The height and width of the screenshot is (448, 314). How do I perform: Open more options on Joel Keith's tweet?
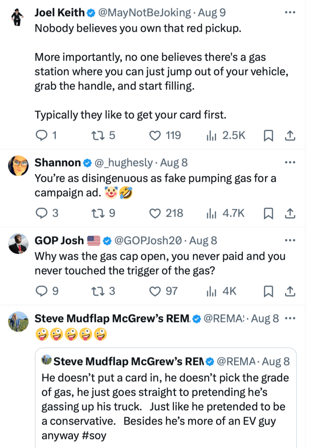pos(290,12)
